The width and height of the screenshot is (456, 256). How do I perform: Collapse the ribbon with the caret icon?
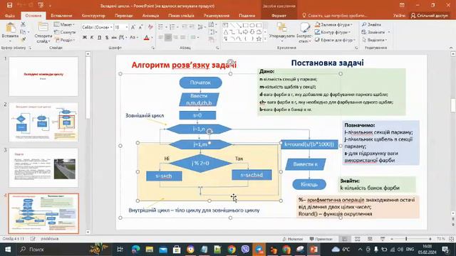click(451, 48)
